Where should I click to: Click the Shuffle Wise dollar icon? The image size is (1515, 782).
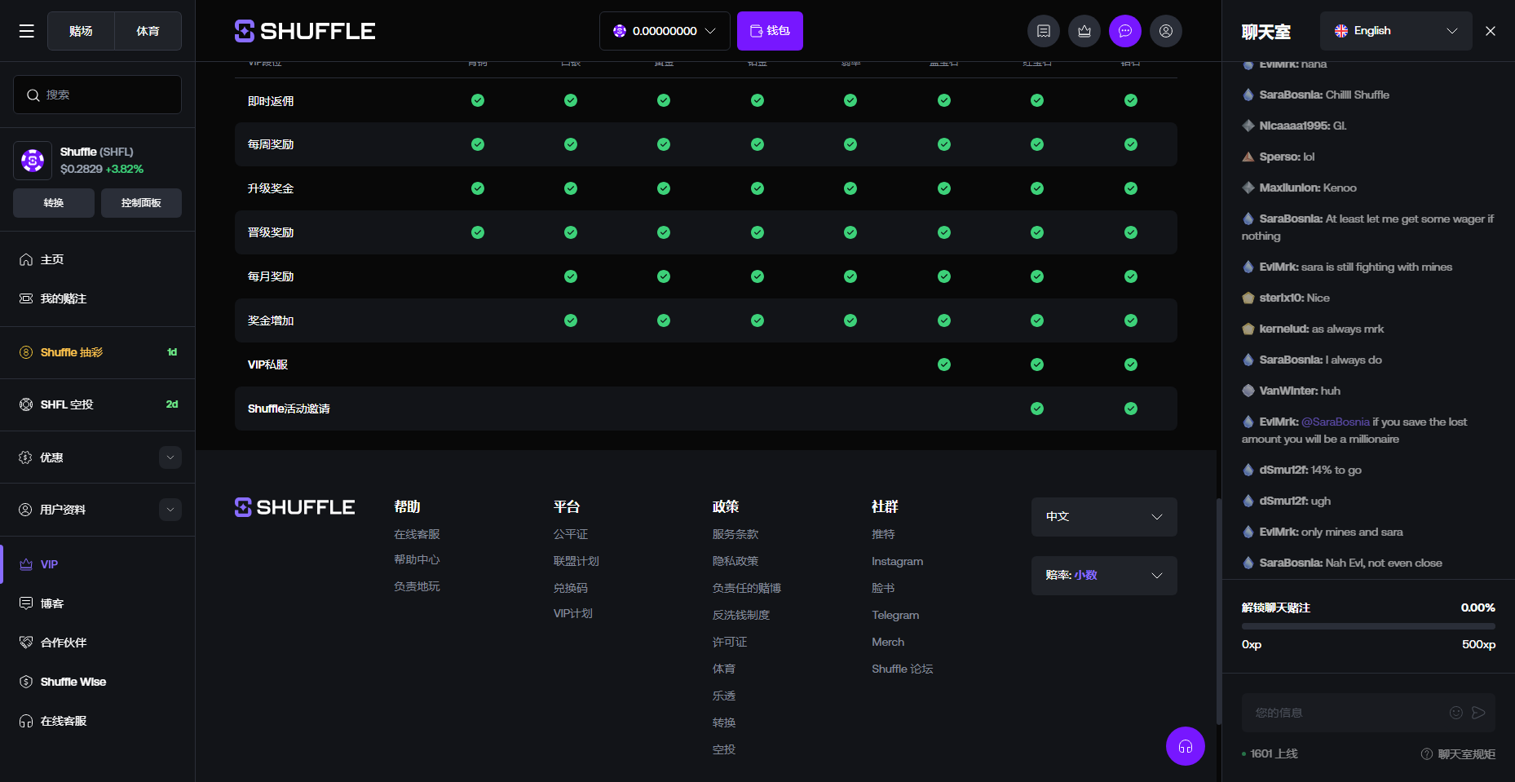click(x=26, y=682)
